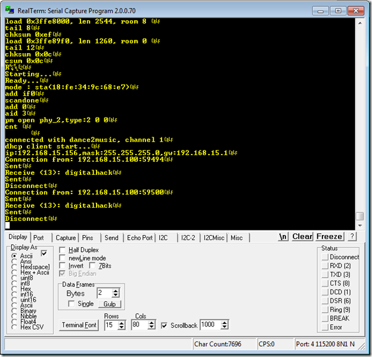Increase Rows with the up arrow
This screenshot has width=372, height=357.
tap(122, 323)
